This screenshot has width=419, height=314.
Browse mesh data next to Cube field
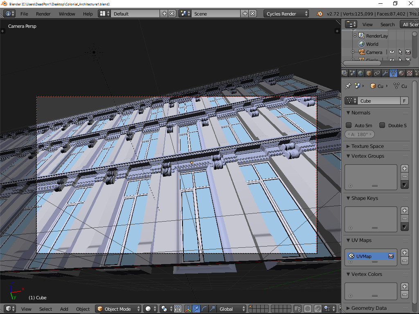(x=351, y=101)
